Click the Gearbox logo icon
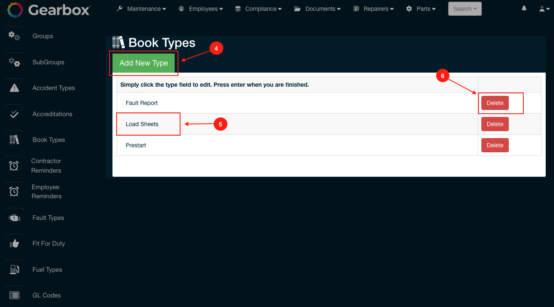This screenshot has height=307, width=554. (15, 9)
